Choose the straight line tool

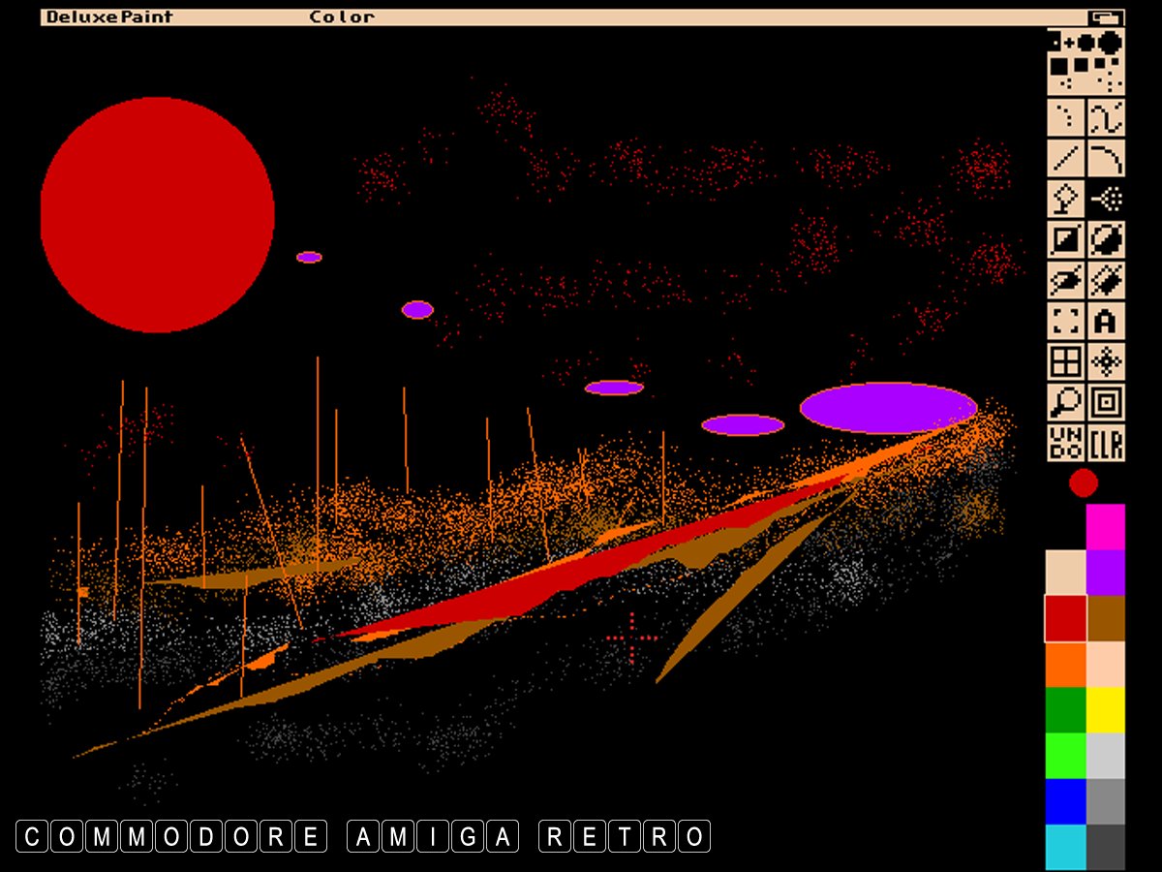(x=1066, y=159)
